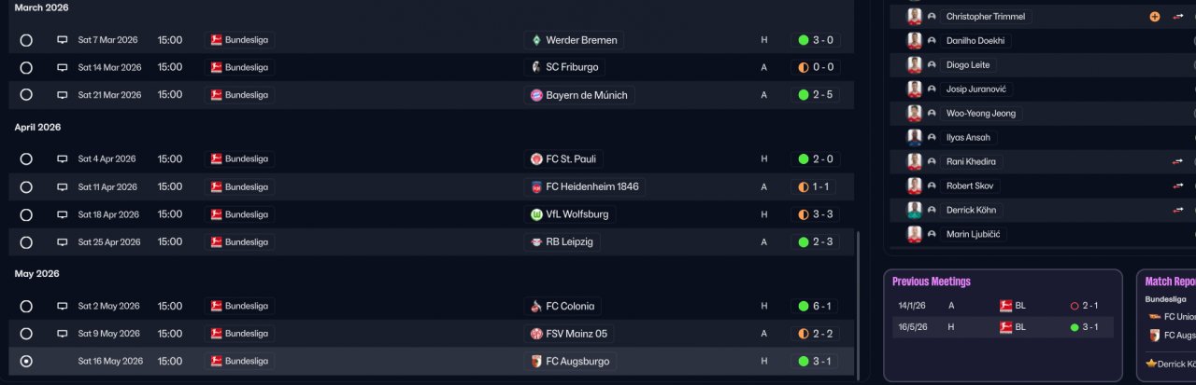The height and width of the screenshot is (385, 1196).
Task: Click the Match Report panel heading
Action: click(1170, 282)
